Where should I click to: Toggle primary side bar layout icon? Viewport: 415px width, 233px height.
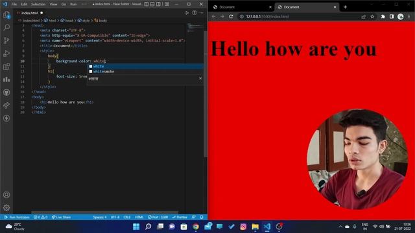point(147,5)
